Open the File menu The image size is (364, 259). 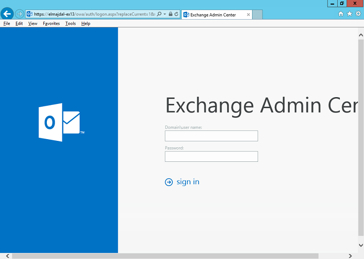pos(7,23)
